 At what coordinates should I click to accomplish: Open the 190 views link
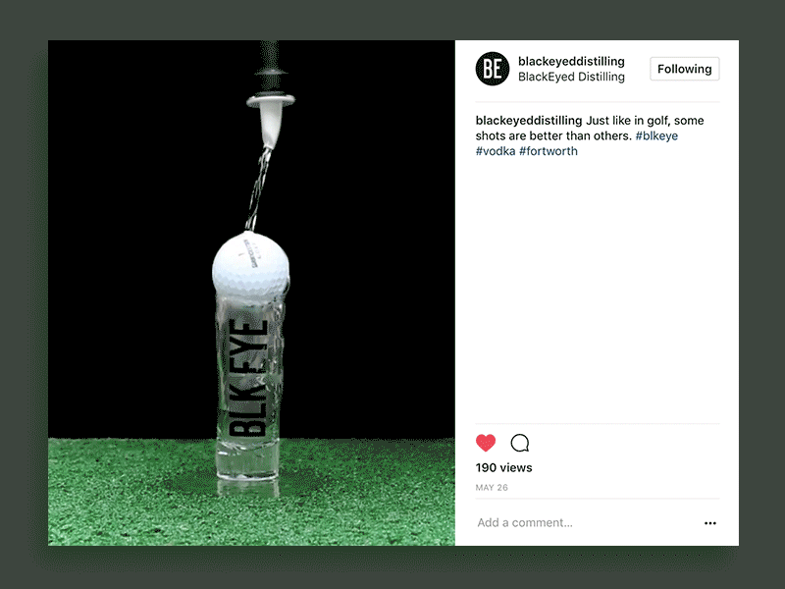502,467
